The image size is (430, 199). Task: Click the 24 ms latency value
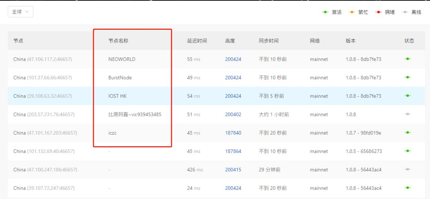[193, 188]
